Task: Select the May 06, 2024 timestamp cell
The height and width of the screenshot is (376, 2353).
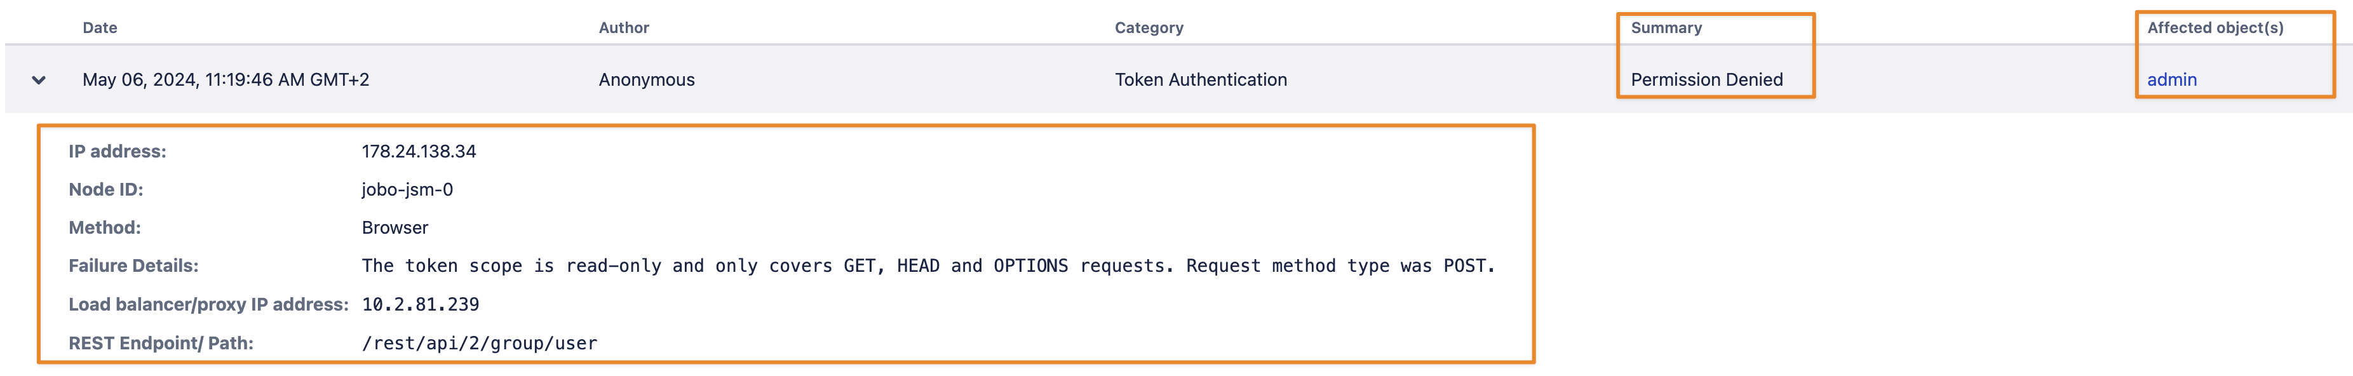Action: [x=226, y=79]
